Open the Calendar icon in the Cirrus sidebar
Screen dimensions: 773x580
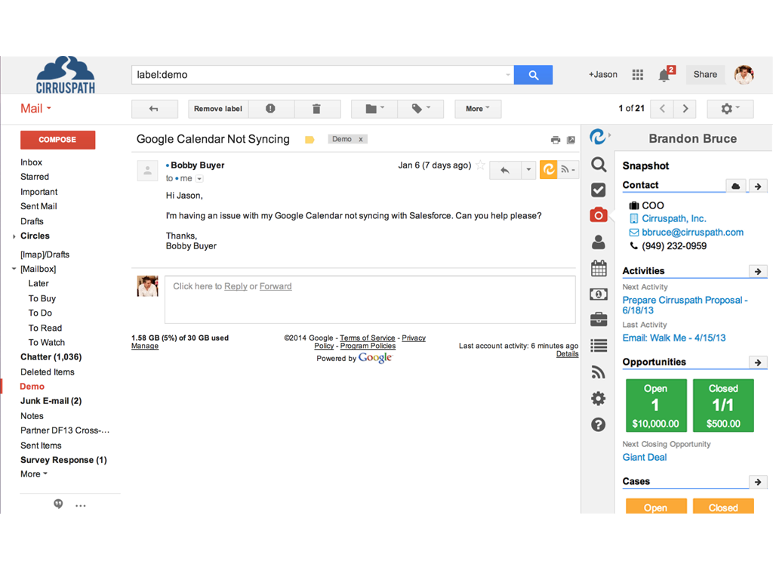pos(599,268)
